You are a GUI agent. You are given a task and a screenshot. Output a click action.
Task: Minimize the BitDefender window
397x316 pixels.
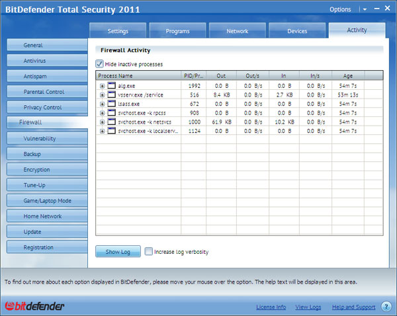tap(376, 9)
